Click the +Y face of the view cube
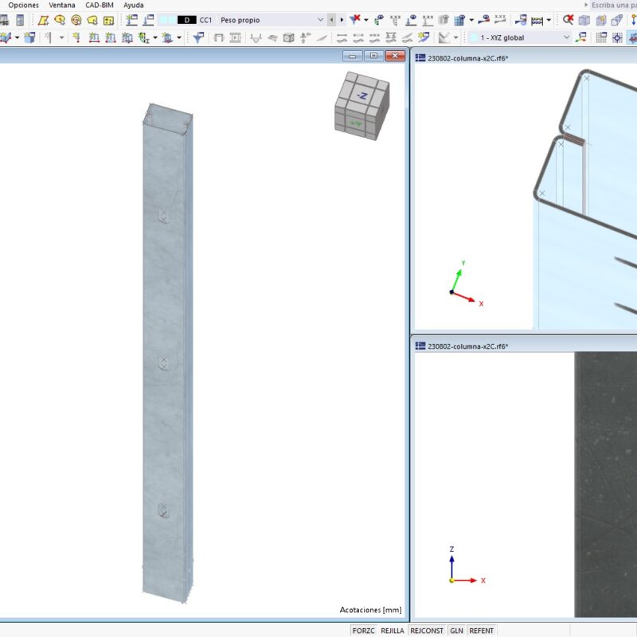 coord(356,123)
